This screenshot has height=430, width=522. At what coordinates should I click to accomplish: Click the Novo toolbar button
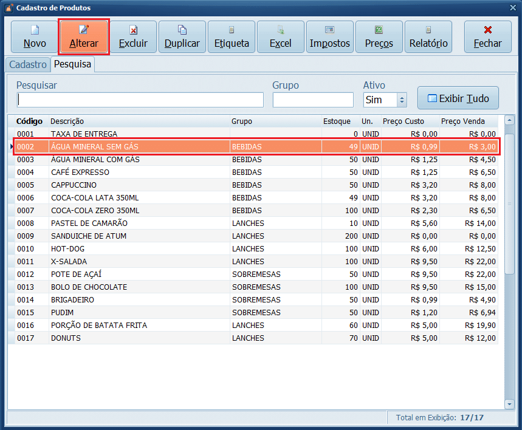tap(35, 37)
